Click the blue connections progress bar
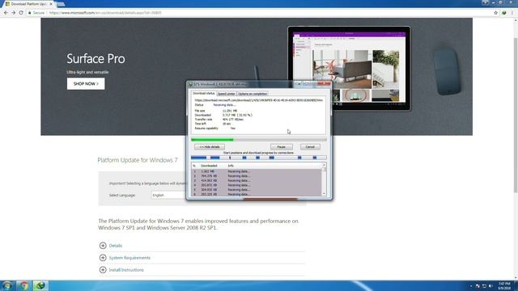Screen dimensions: 518x291 pos(259,158)
